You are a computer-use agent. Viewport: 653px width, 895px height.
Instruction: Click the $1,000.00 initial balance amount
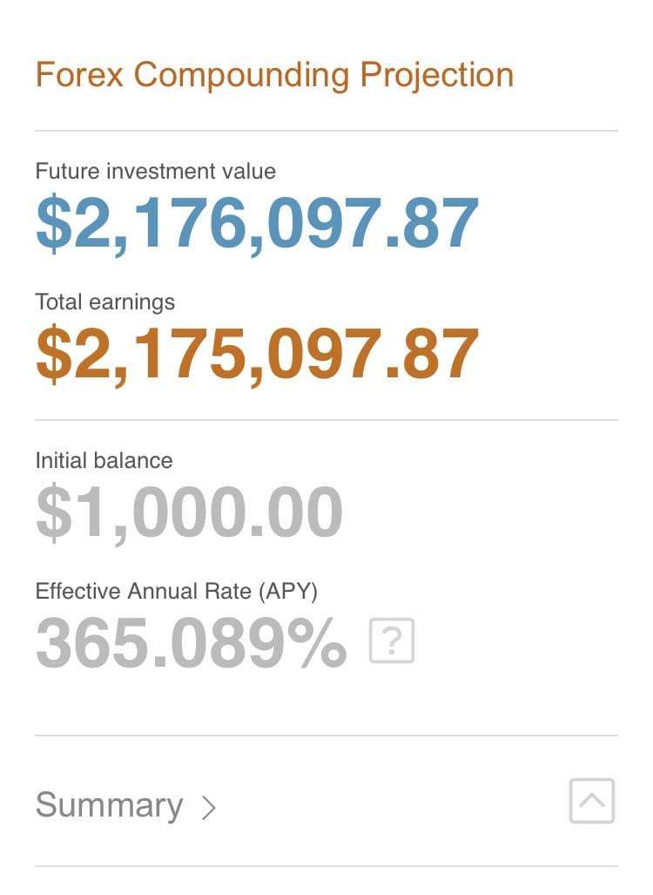(189, 512)
